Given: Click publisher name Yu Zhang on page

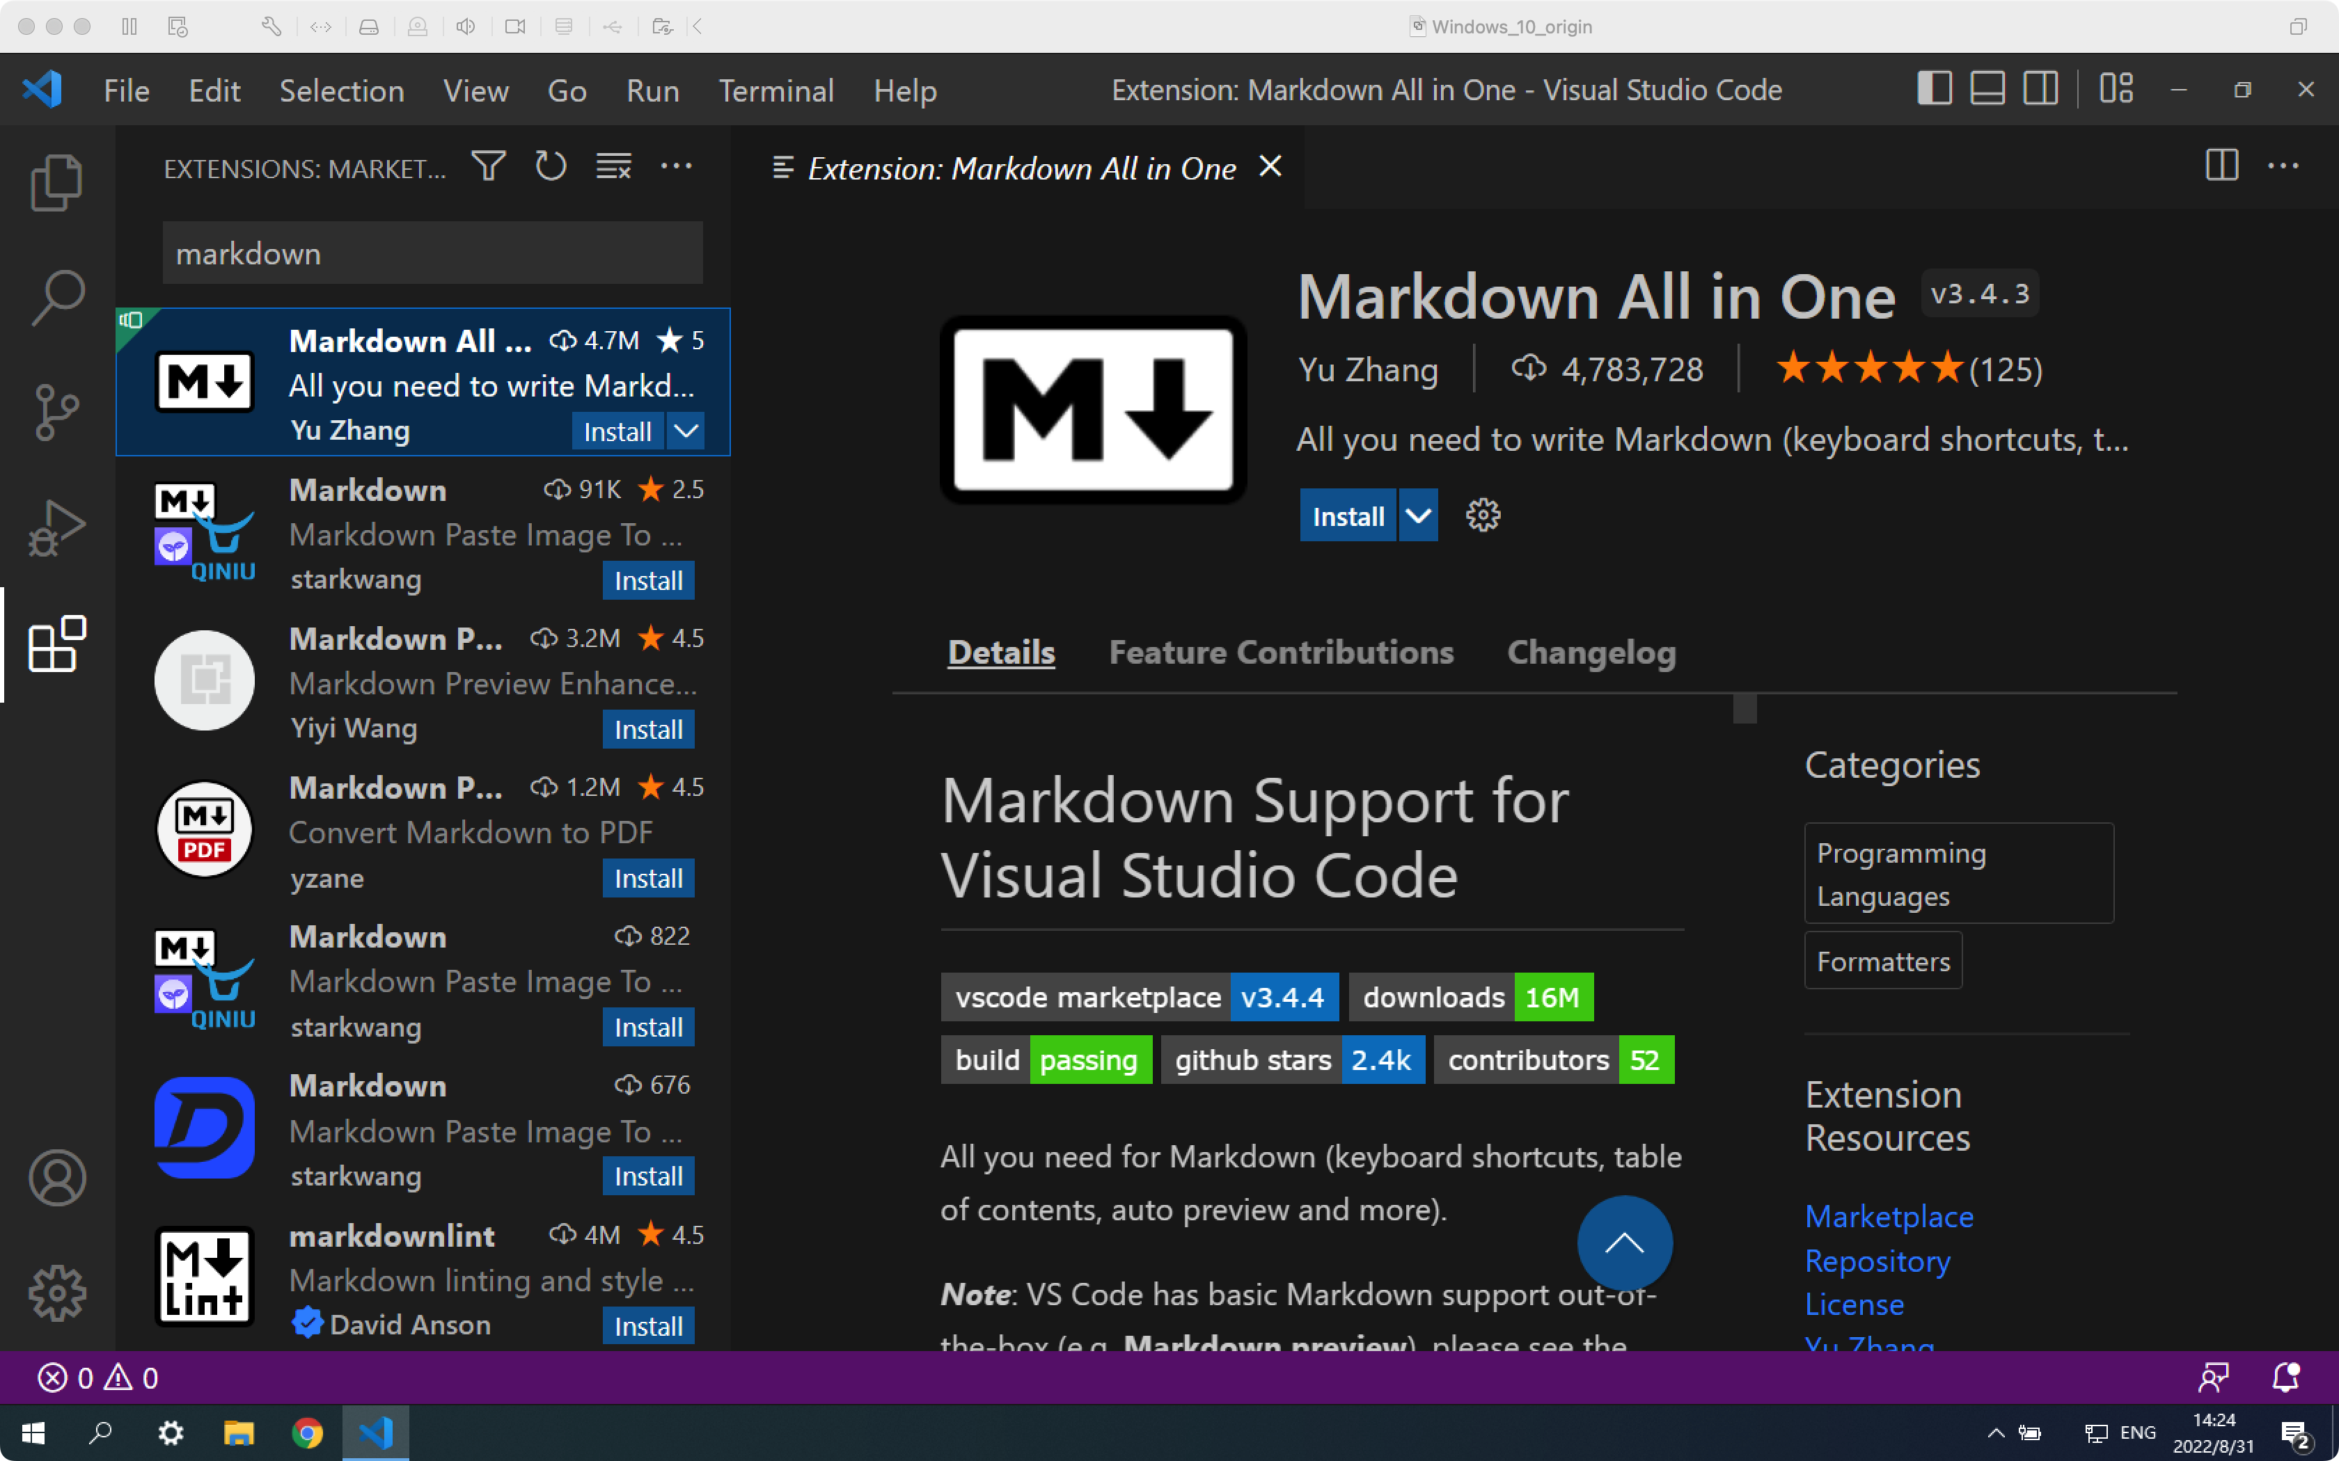Looking at the screenshot, I should [x=1368, y=369].
